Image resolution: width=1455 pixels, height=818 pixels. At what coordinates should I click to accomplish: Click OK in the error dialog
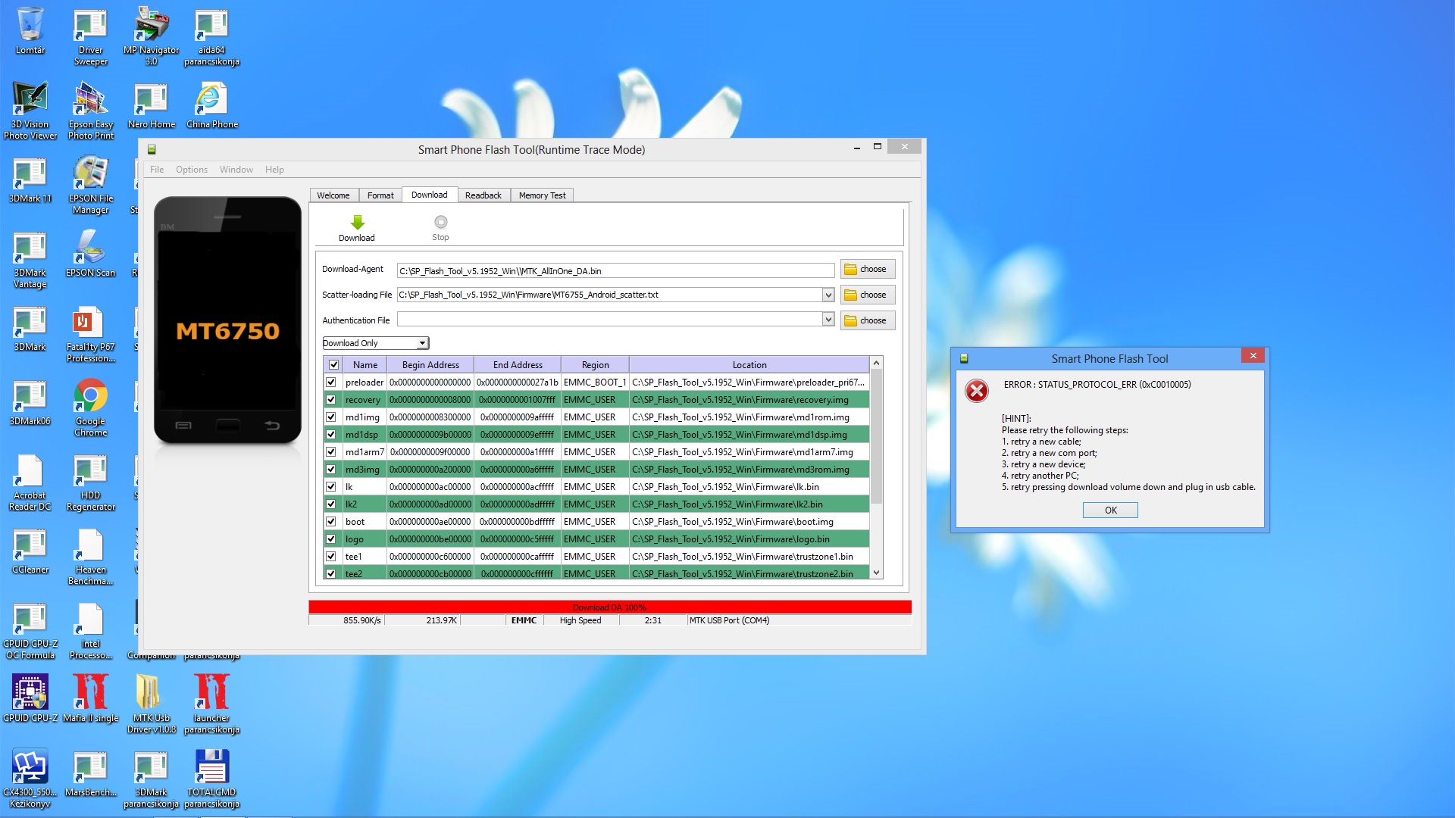click(x=1109, y=510)
